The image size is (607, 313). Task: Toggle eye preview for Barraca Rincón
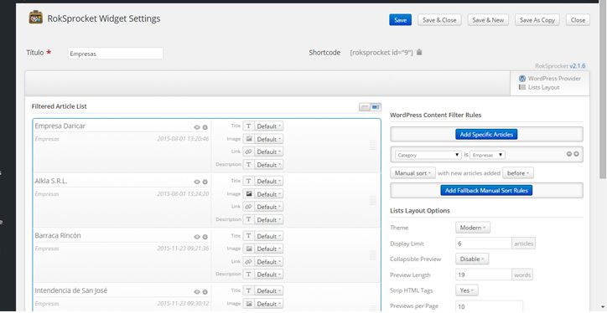pos(197,237)
